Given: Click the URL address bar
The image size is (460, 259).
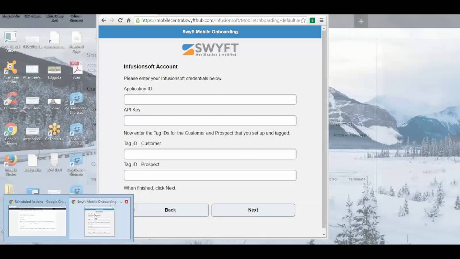Looking at the screenshot, I should (x=221, y=21).
